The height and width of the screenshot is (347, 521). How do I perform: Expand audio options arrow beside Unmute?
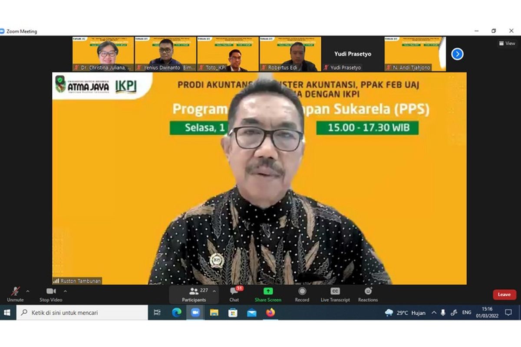point(28,291)
